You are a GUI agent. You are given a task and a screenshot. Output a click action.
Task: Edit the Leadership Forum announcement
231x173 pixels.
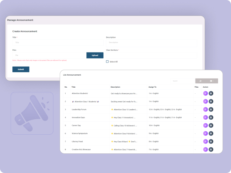click(205, 109)
